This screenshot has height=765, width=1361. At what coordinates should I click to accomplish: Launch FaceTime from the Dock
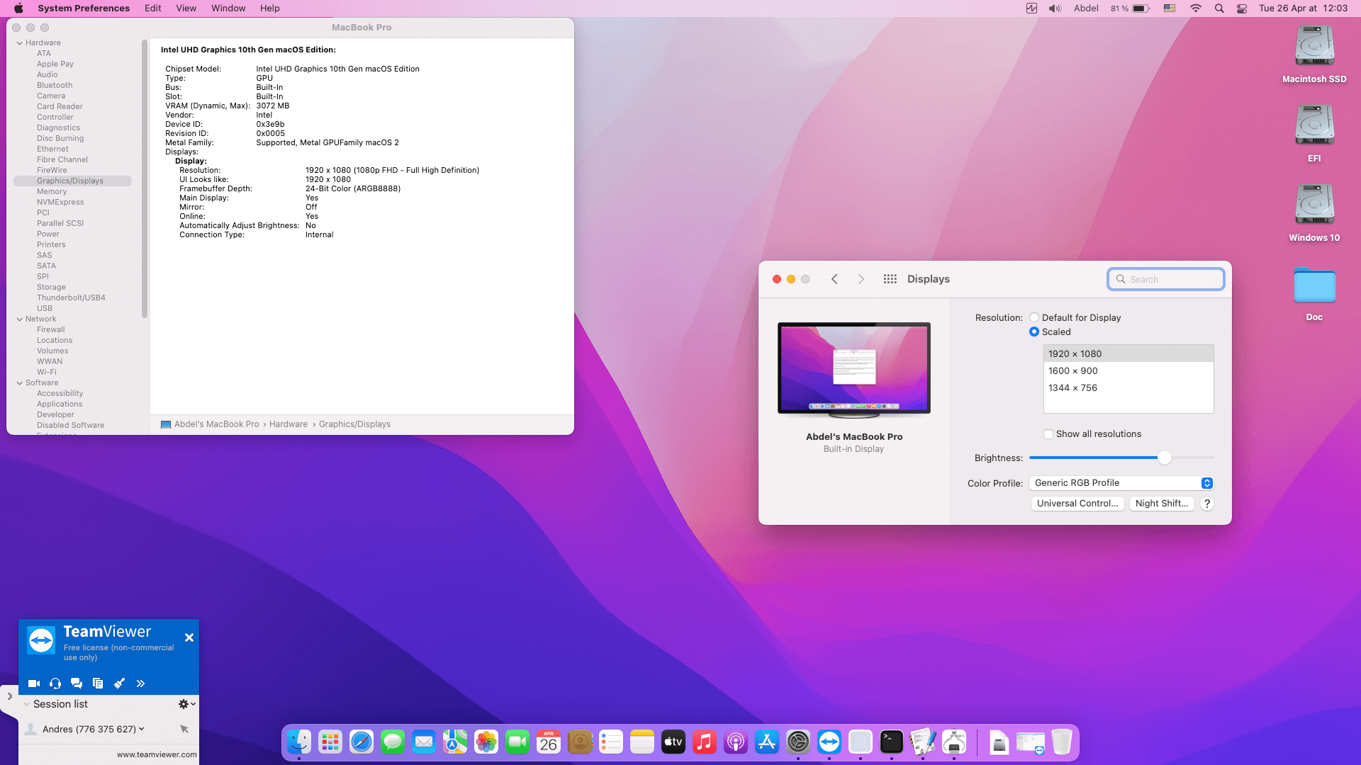(x=517, y=742)
